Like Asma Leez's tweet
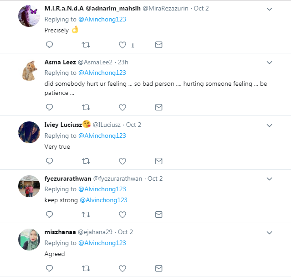 pos(122,107)
